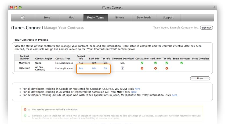Click the green check legend icon
Viewport: 225px width, 124px height.
click(25, 116)
